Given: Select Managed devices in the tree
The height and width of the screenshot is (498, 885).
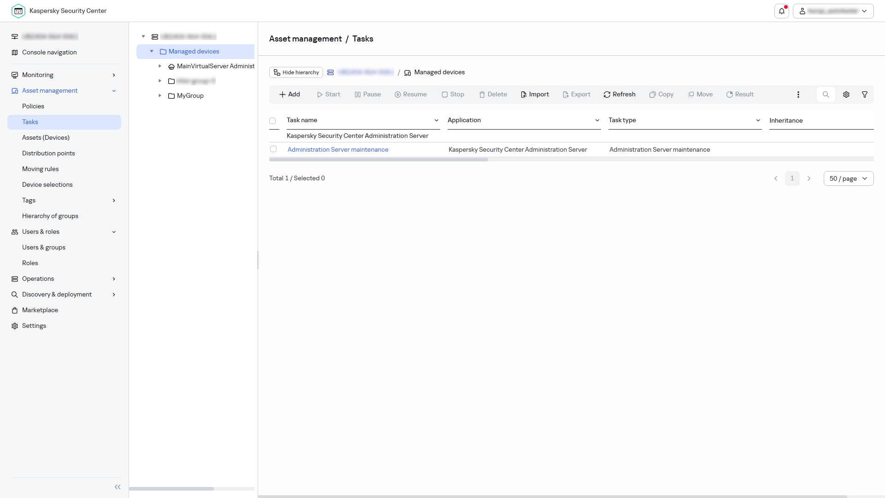Looking at the screenshot, I should click(195, 52).
